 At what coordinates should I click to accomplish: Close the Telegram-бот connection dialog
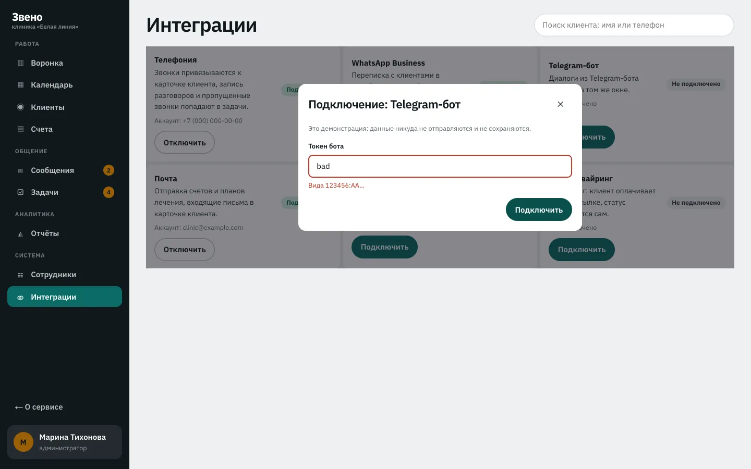[x=561, y=104]
